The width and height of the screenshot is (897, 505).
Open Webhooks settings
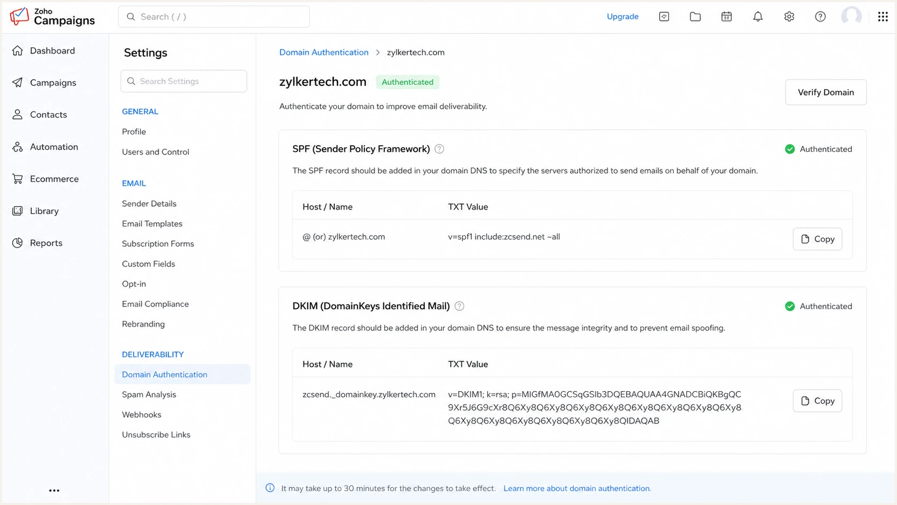[141, 415]
